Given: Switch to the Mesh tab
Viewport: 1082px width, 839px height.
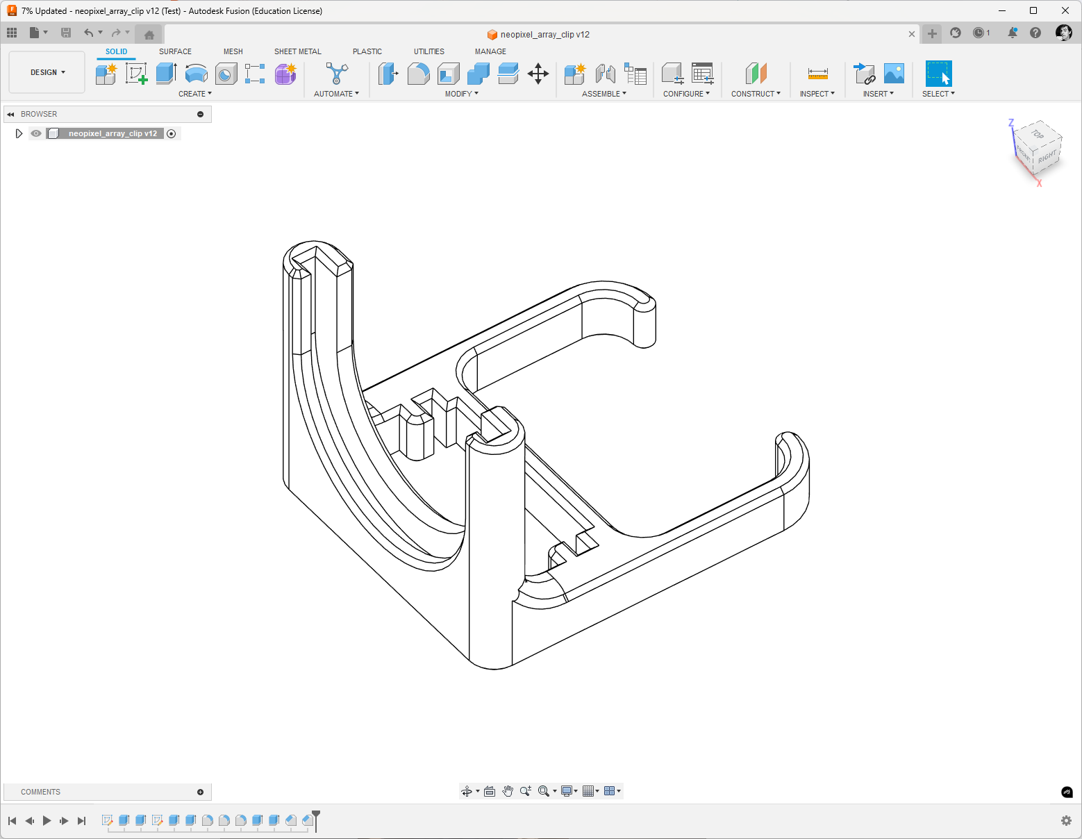Looking at the screenshot, I should tap(233, 51).
